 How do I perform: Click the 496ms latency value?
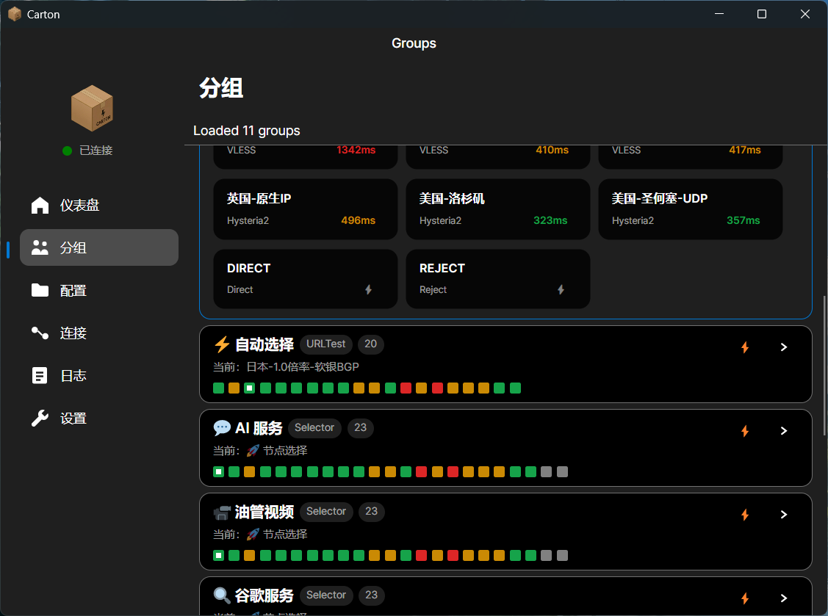pos(358,221)
